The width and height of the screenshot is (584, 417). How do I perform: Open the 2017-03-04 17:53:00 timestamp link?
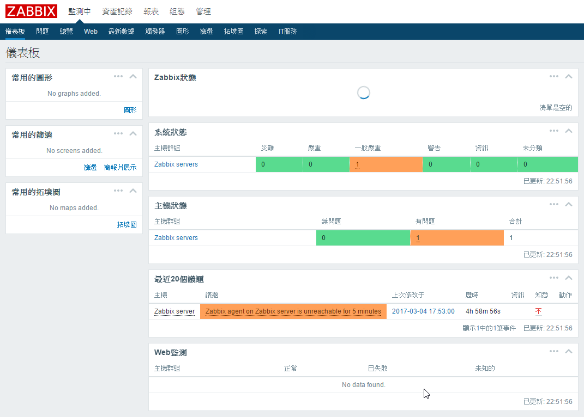click(x=423, y=311)
